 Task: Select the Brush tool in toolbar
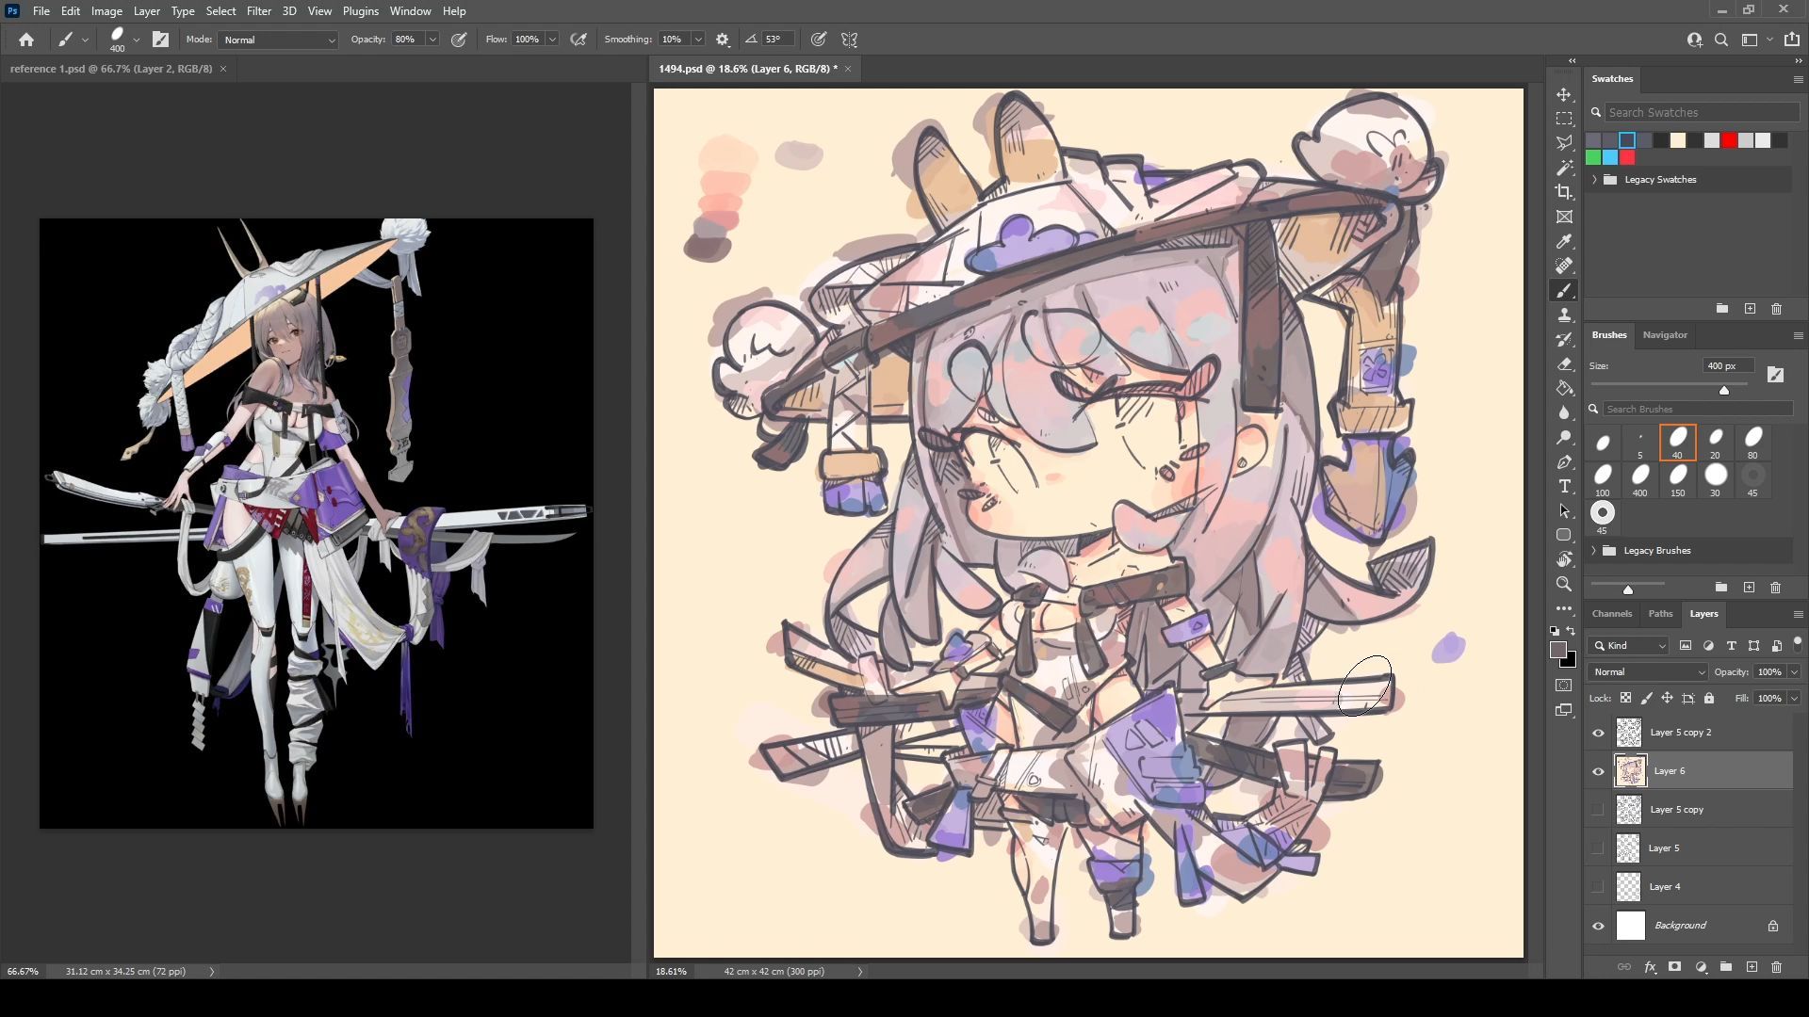[1564, 291]
